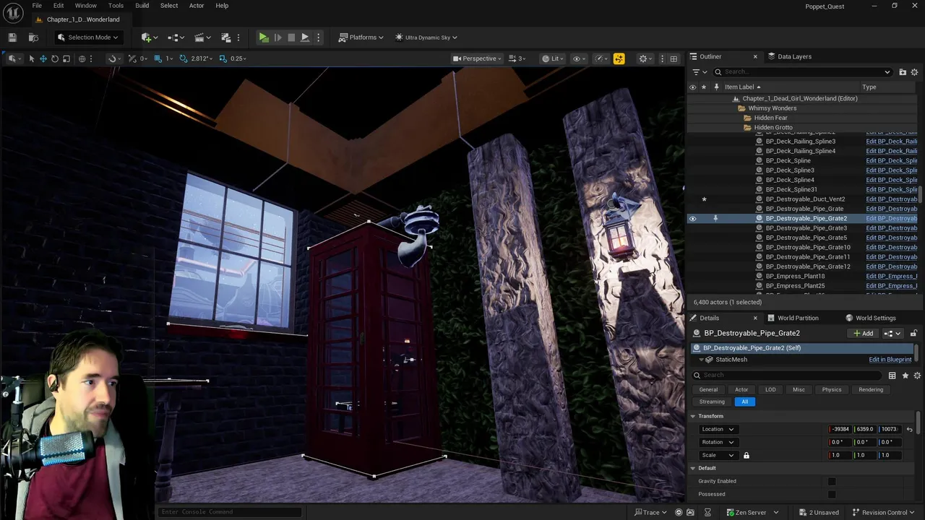Click the reset Location to default arrow
Viewport: 925px width, 520px height.
(909, 429)
